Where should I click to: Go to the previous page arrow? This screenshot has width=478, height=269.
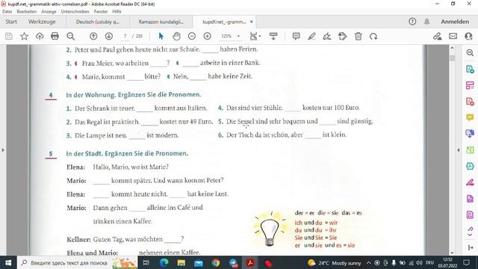pos(93,37)
